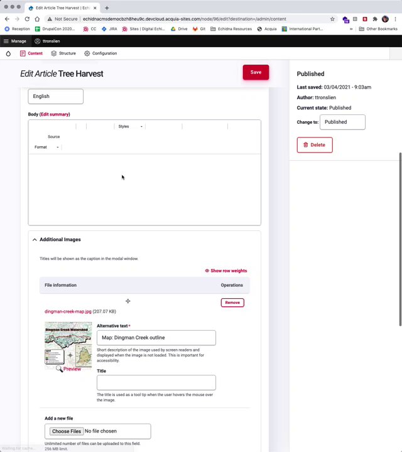
Task: Preview the Dingman Creek map thumbnail
Action: pyautogui.click(x=68, y=369)
